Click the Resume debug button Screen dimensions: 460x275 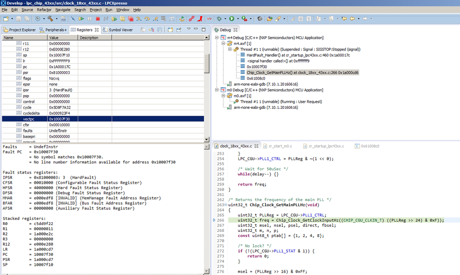[81, 19]
